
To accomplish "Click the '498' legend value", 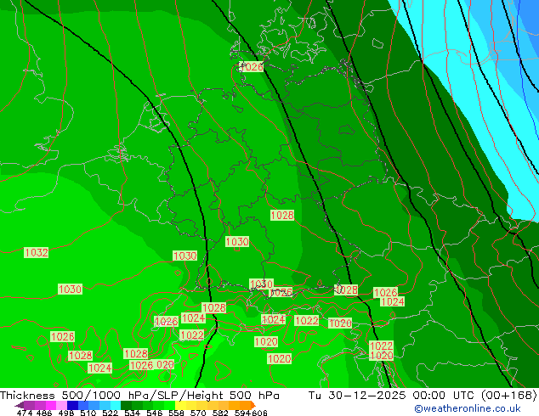I will [66, 413].
